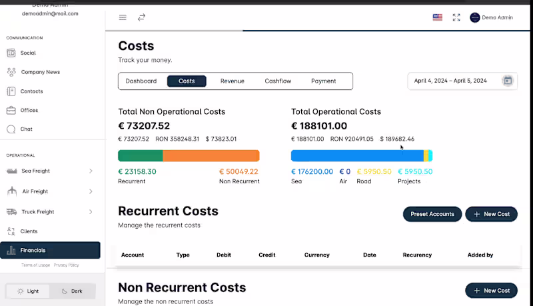The width and height of the screenshot is (533, 306).
Task: Click the hamburger menu icon
Action: pos(123,17)
